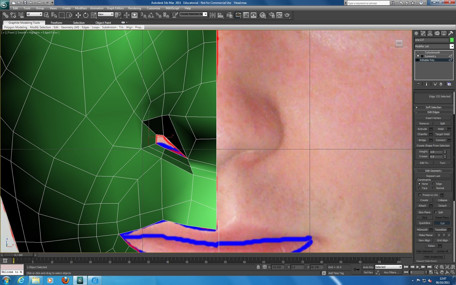Click the Select Object tool
Viewport: 456px width, 285px height.
(x=46, y=15)
